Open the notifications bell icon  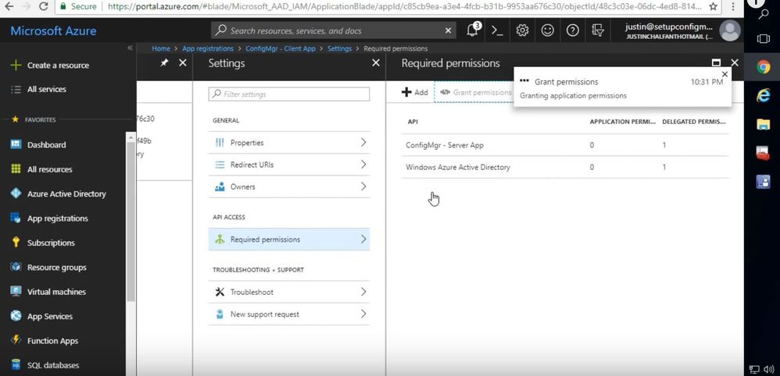pyautogui.click(x=472, y=30)
